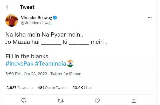Image resolution: width=160 pixels, height=105 pixels.
Task: View the 481 Quote Tweets list
Action: click(x=52, y=88)
